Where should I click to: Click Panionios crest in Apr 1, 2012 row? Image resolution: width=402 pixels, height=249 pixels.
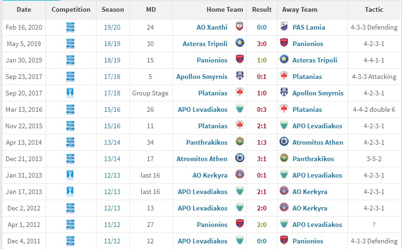240,224
